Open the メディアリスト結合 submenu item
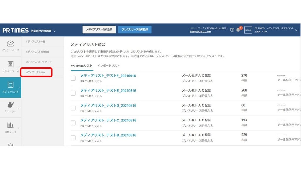Screen dimensions: 301x169 (36, 72)
